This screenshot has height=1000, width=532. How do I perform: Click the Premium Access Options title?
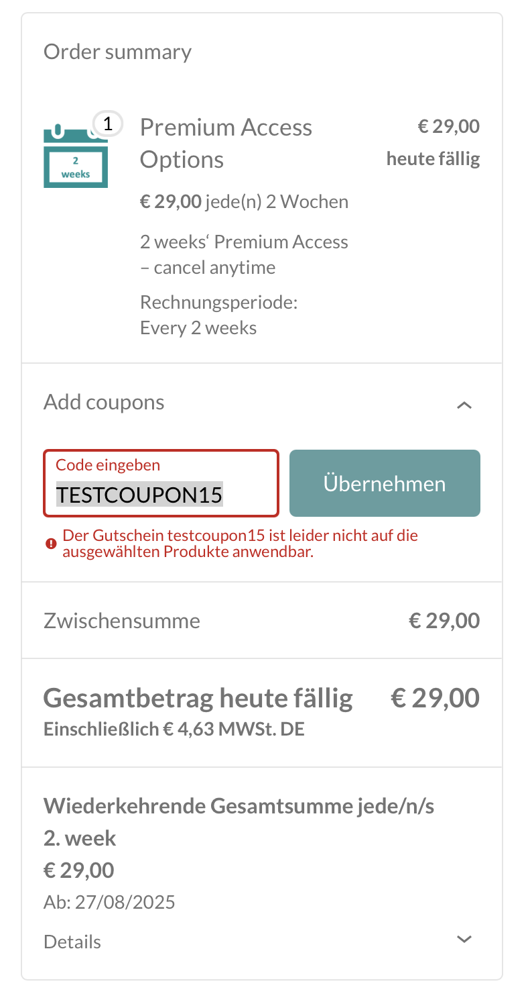click(226, 143)
